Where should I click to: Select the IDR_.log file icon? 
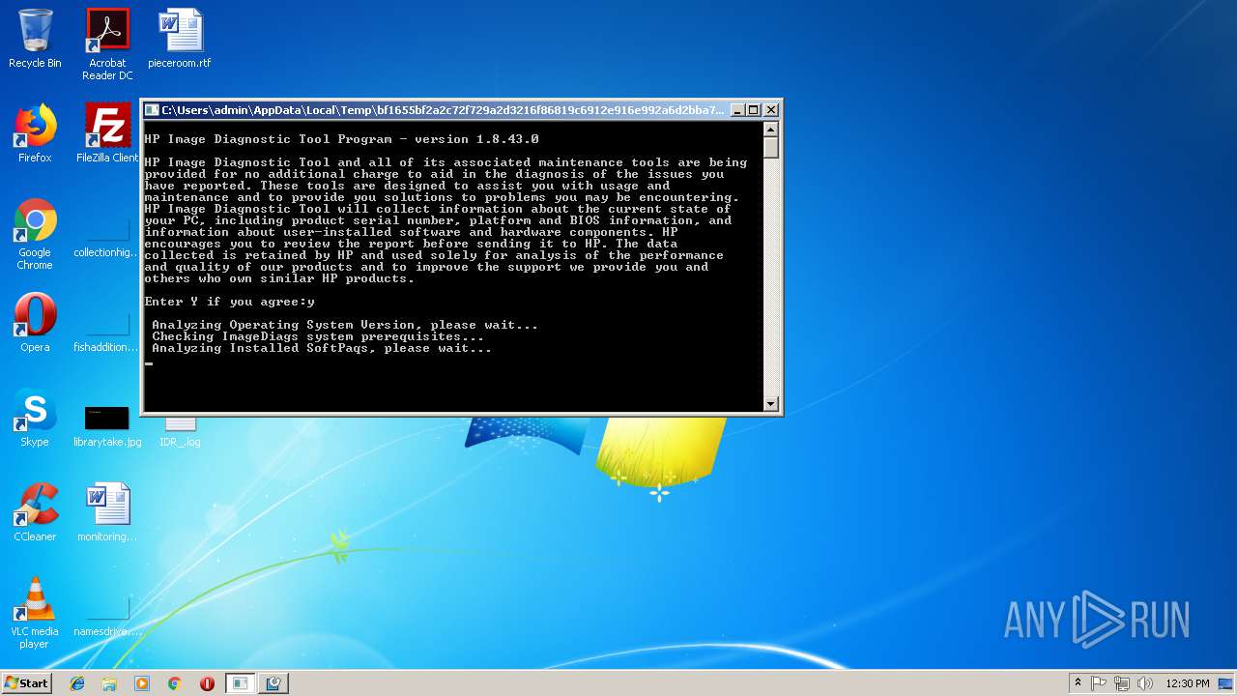(x=180, y=431)
